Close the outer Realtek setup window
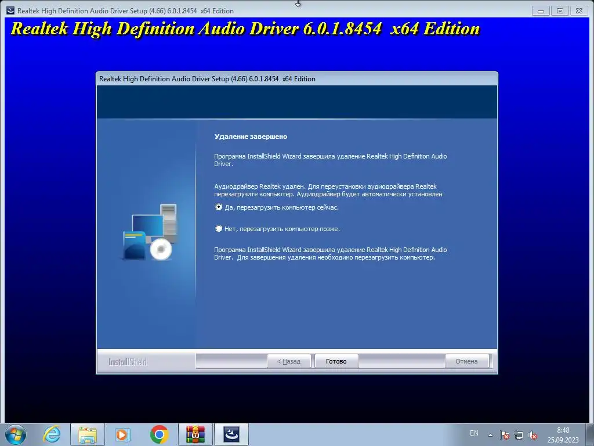The image size is (594, 446). point(579,10)
